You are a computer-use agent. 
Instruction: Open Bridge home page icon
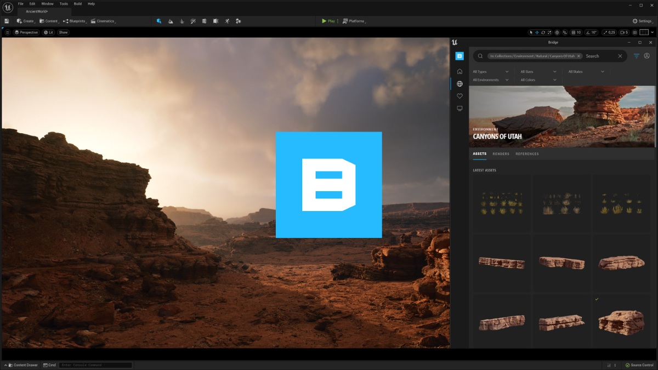coord(460,71)
